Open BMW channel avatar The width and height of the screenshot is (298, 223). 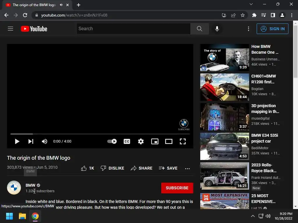14,188
